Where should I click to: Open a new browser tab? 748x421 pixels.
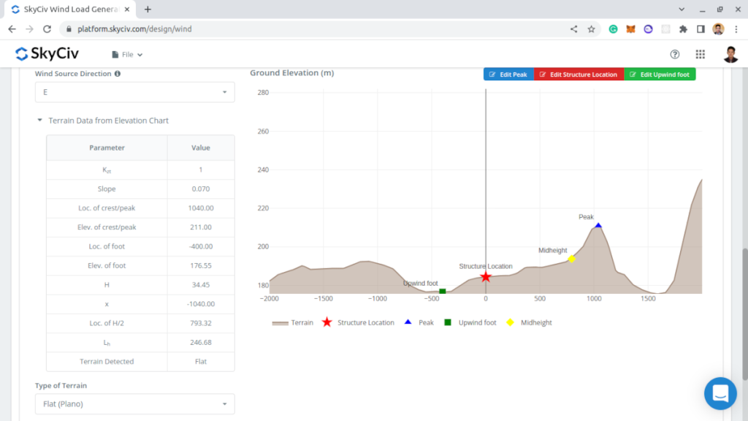tap(148, 10)
